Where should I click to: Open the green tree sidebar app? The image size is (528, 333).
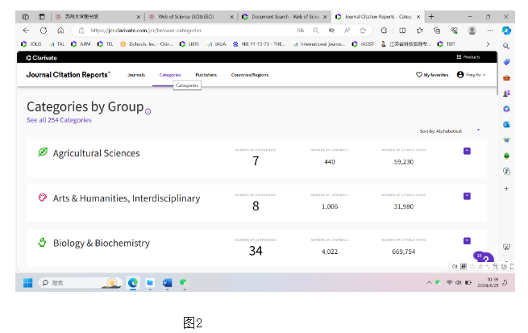point(506,156)
